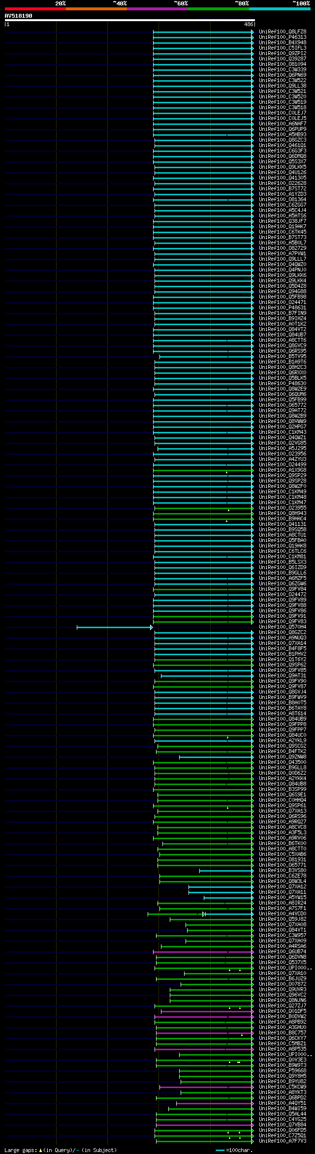Select the UniRef100_Q9LL38 entry
The height and width of the screenshot is (1154, 315).
pos(283,86)
